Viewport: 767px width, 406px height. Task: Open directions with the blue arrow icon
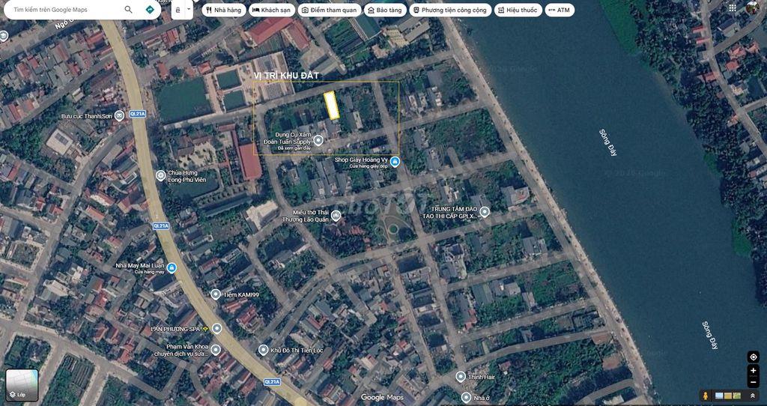[x=150, y=9]
